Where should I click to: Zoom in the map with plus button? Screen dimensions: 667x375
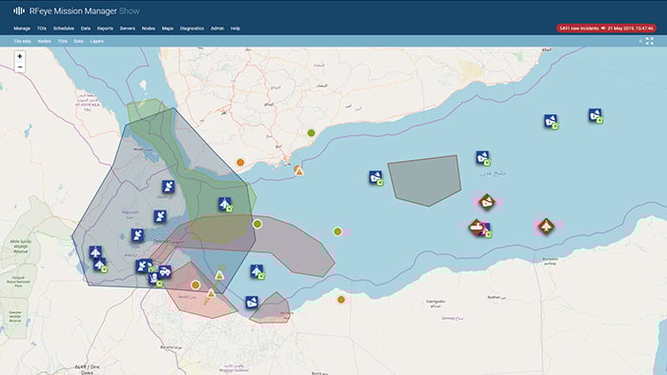[20, 56]
